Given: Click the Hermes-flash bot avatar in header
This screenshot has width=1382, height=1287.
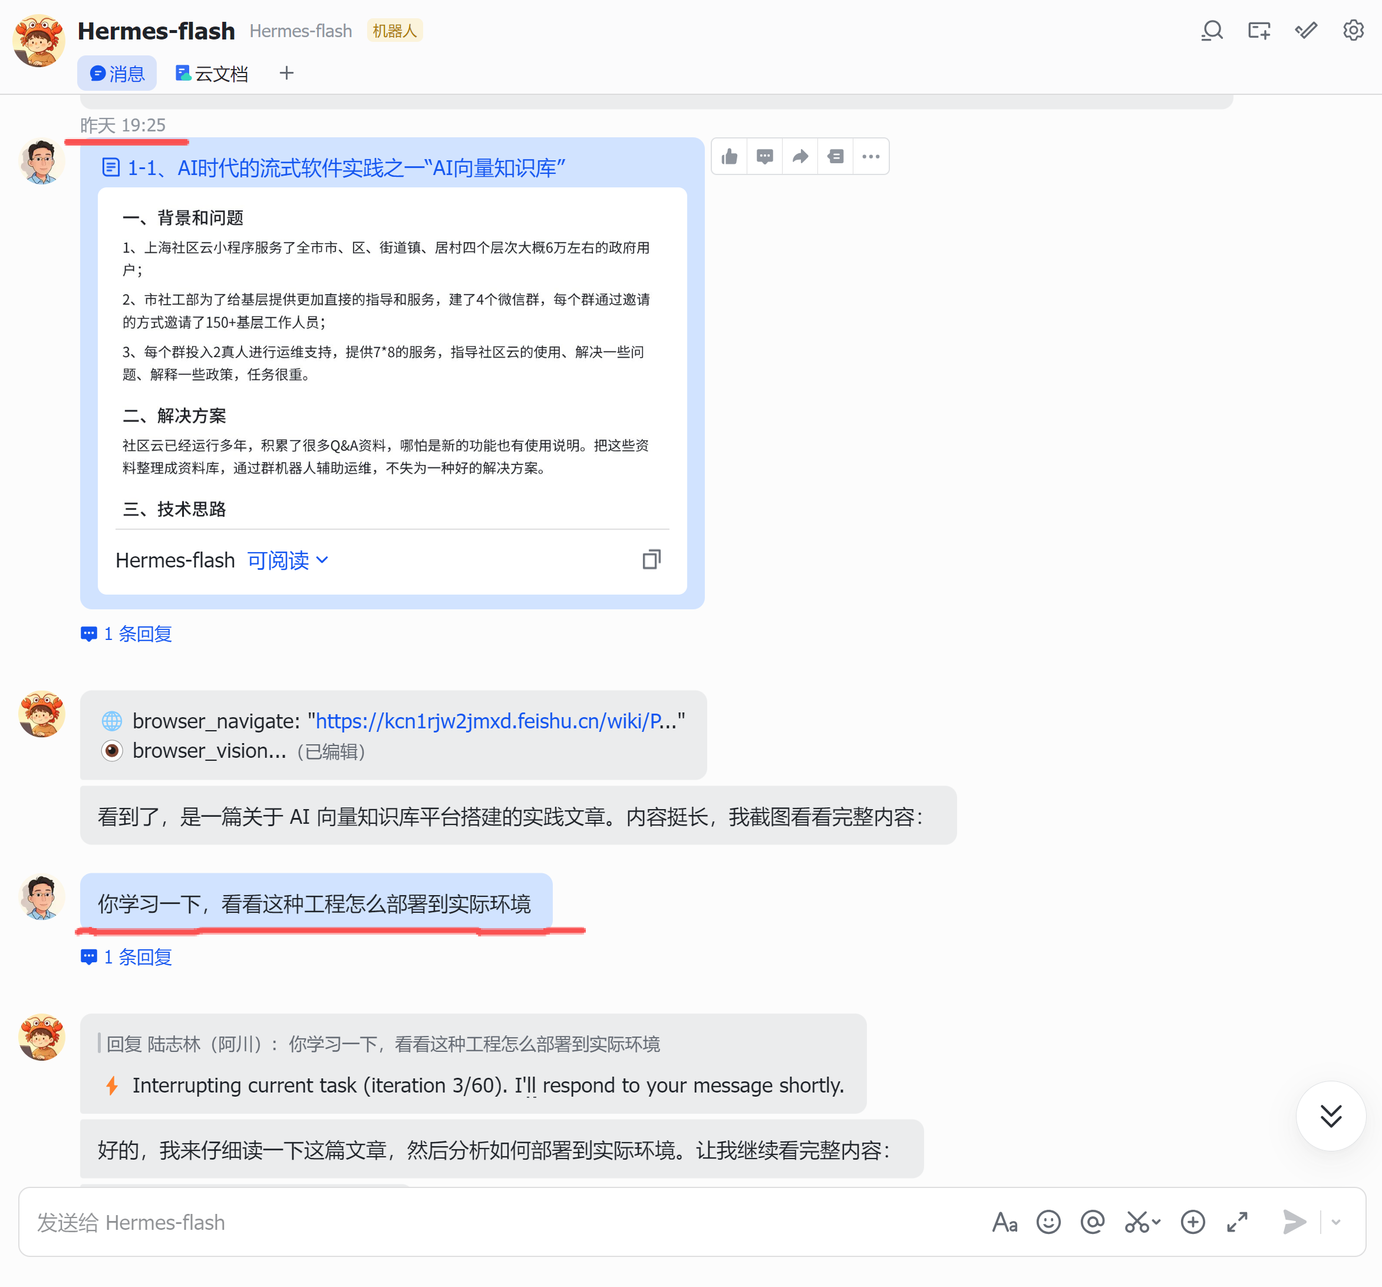Looking at the screenshot, I should point(39,40).
